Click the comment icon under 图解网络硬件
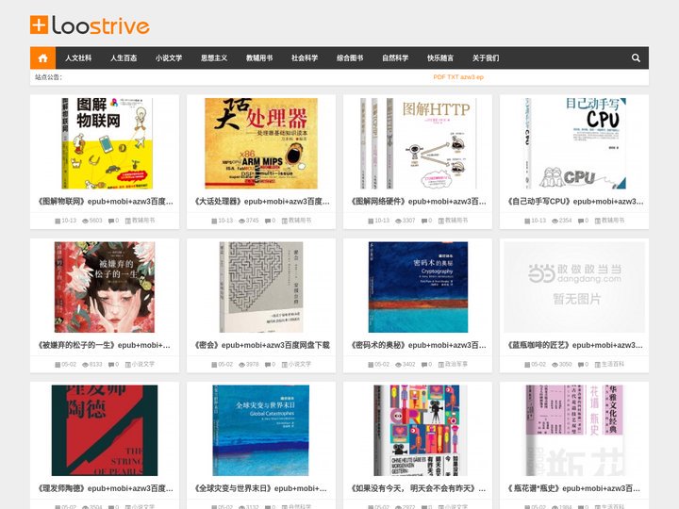The height and width of the screenshot is (509, 679). click(424, 221)
